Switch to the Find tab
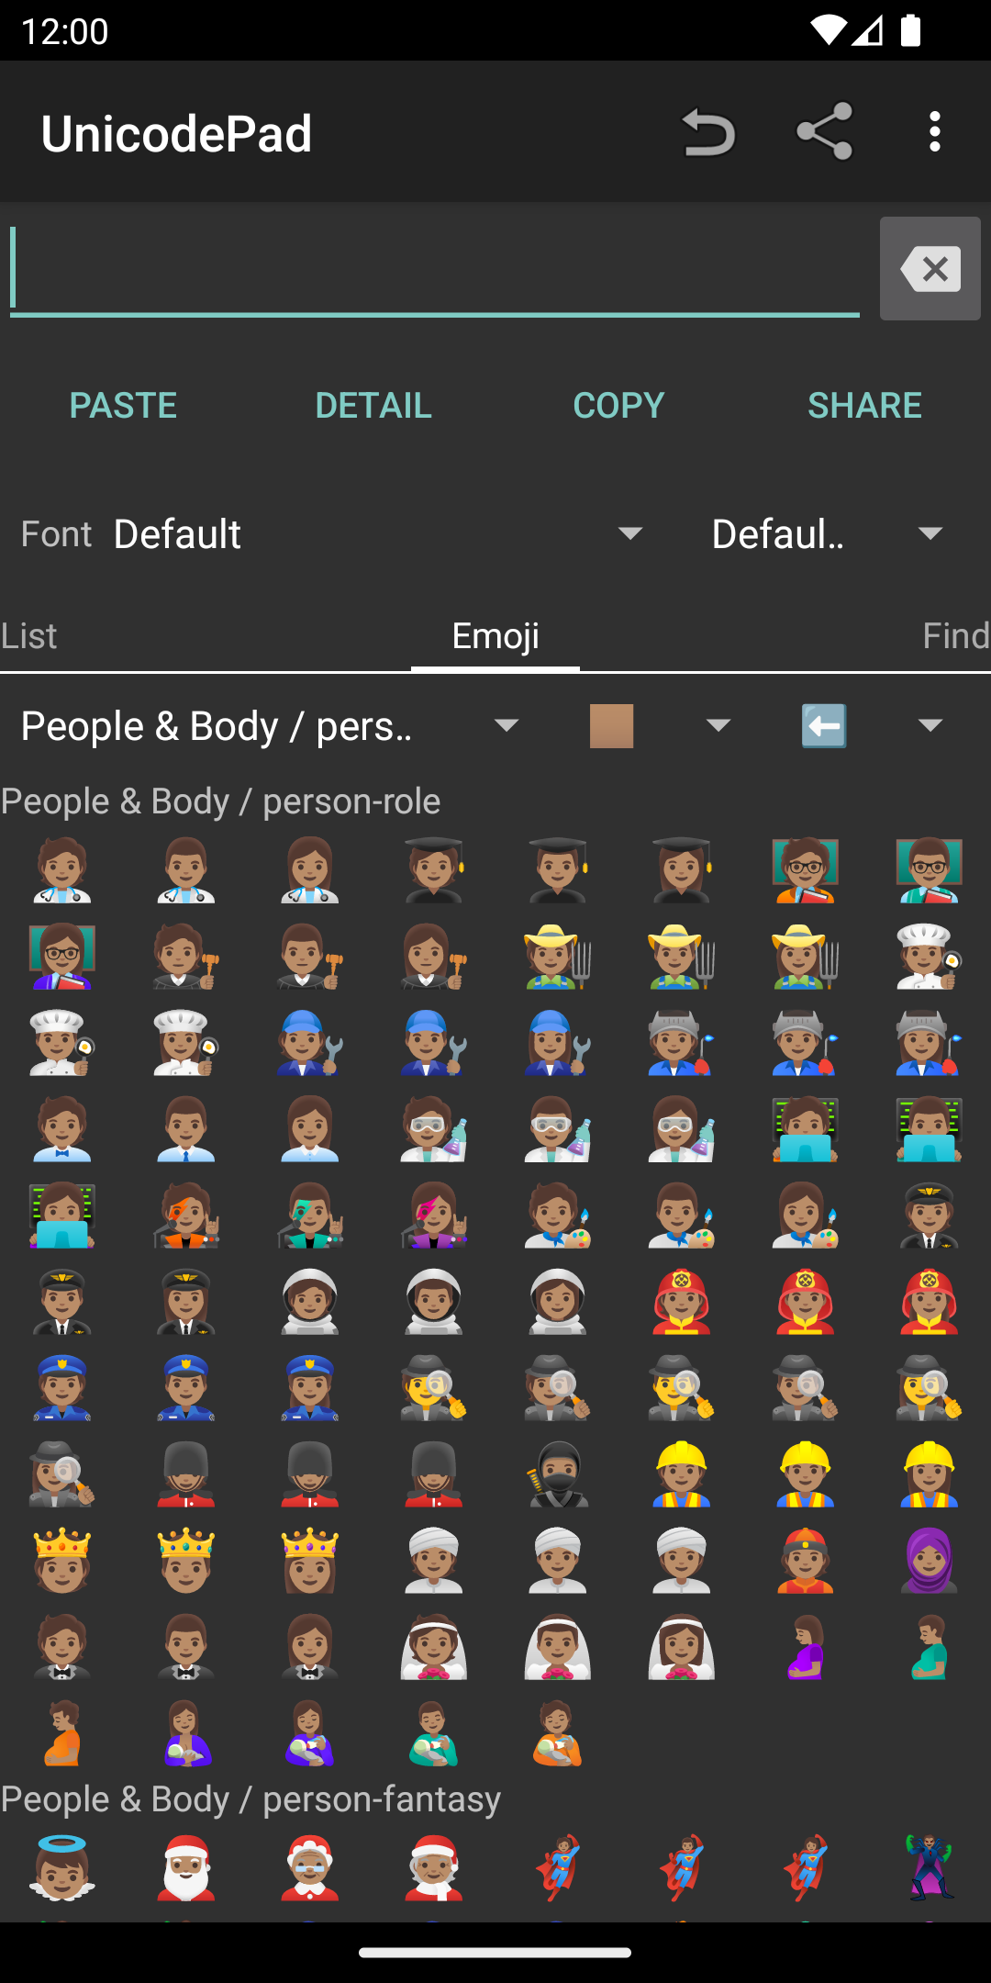The width and height of the screenshot is (991, 1983). [x=954, y=635]
